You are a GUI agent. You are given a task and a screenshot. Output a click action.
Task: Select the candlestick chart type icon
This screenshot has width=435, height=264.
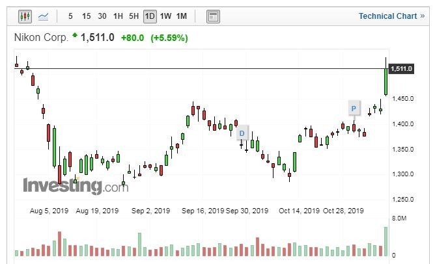pos(25,16)
